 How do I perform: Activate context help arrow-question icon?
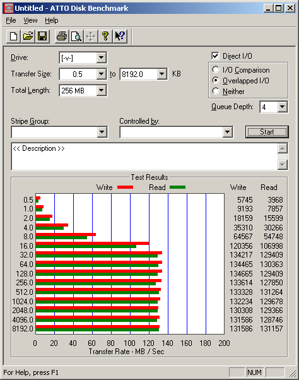coord(120,37)
